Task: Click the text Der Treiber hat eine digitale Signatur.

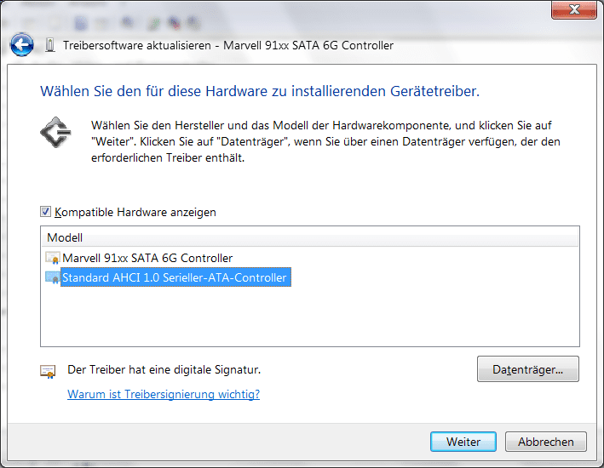Action: (x=164, y=369)
